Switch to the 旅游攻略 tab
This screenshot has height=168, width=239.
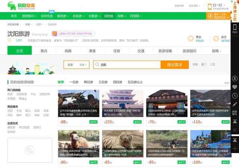[165, 51]
